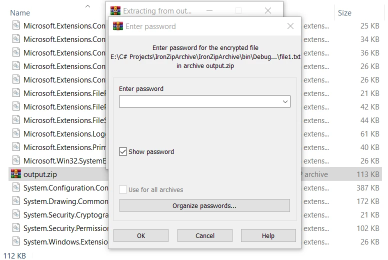Screen dimensions: 388x260
Task: Open the Help button in password dialog
Action: [268, 235]
